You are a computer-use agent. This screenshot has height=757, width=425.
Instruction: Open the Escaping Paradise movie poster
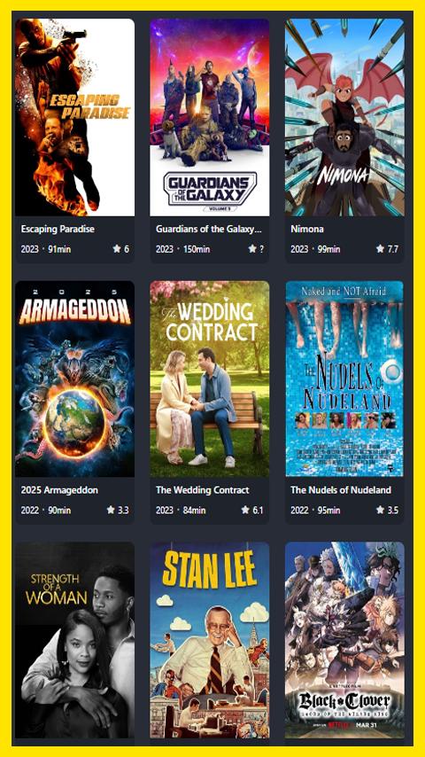point(74,117)
